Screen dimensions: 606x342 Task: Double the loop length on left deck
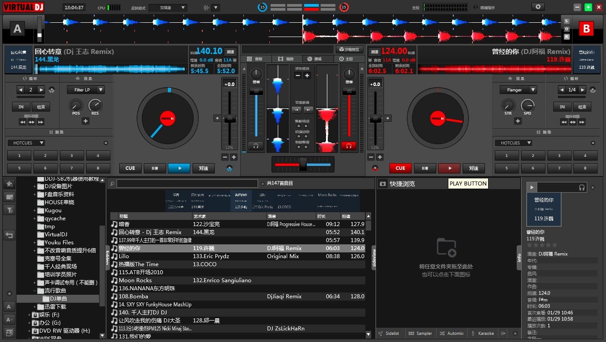tap(41, 90)
